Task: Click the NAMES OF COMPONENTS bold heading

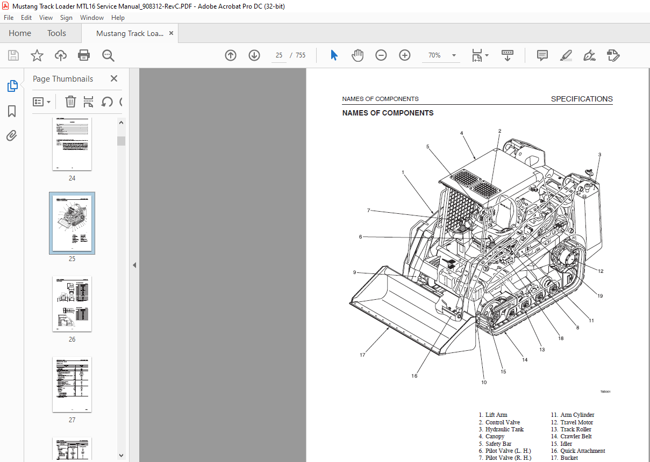Action: point(388,113)
